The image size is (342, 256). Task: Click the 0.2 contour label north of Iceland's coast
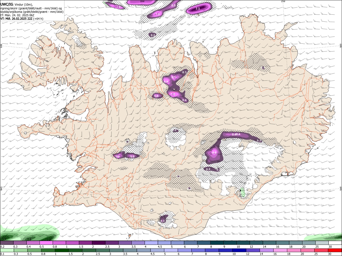[x=153, y=35]
